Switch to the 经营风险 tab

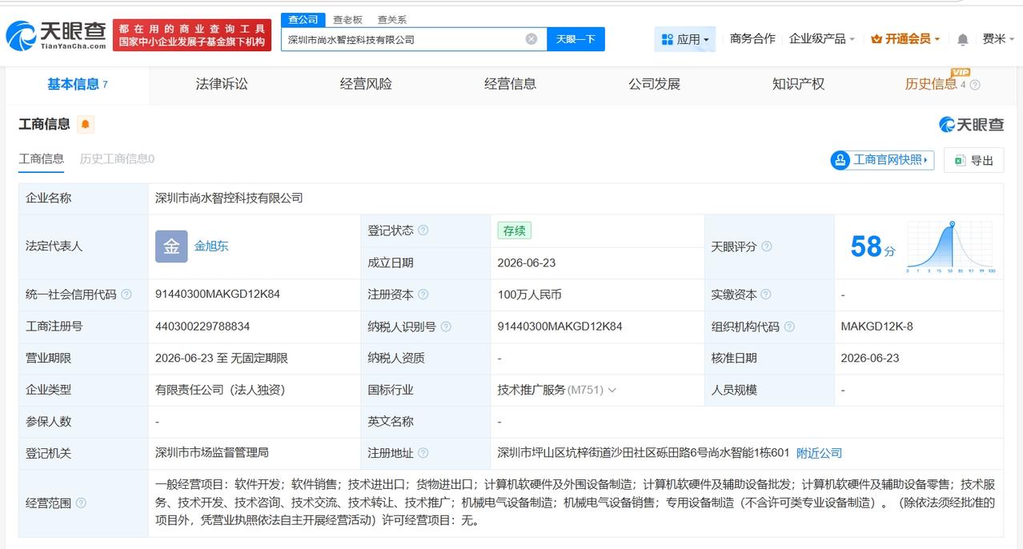click(366, 84)
